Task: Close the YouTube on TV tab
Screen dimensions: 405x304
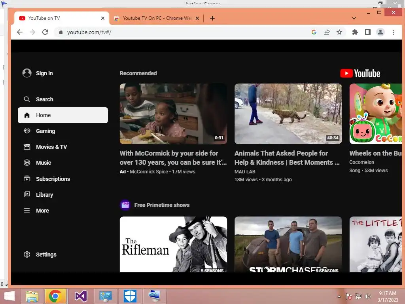Action: click(x=103, y=18)
